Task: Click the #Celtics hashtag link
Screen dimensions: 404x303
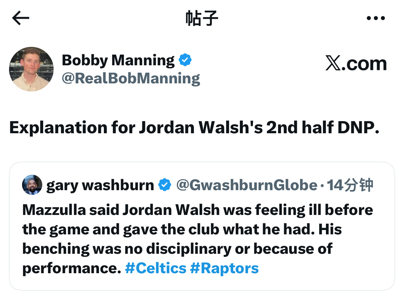Action: click(x=155, y=268)
